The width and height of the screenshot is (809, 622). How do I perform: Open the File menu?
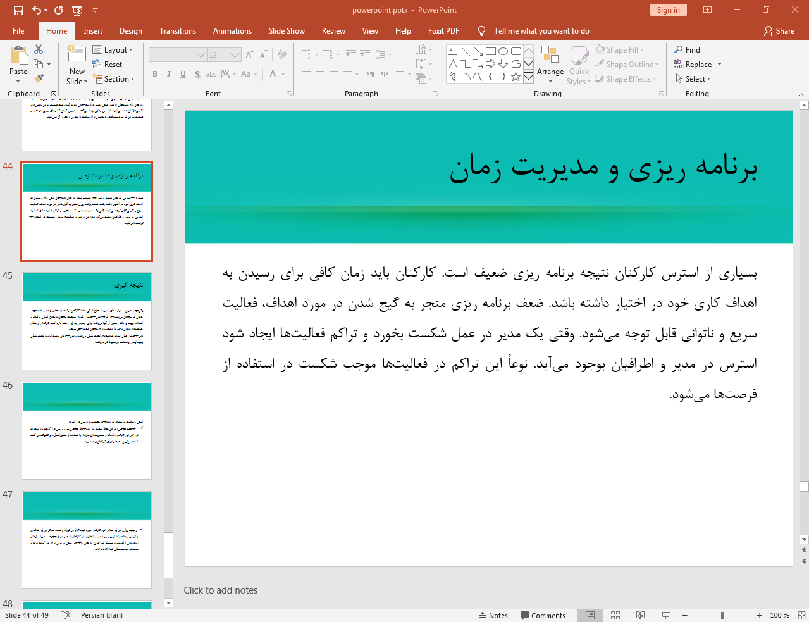18,31
